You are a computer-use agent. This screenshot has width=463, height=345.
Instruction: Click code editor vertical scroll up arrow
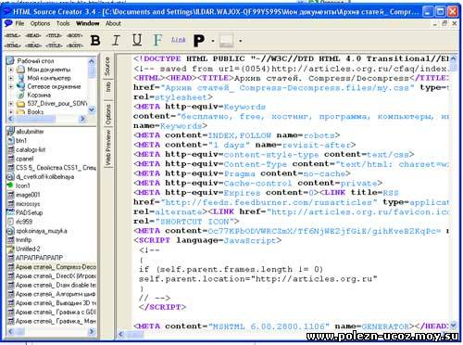click(x=453, y=58)
